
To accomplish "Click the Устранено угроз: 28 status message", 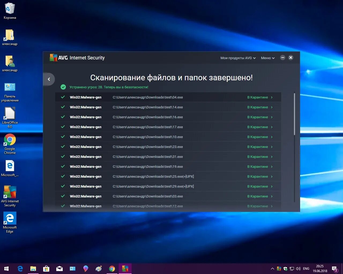I will (x=109, y=87).
